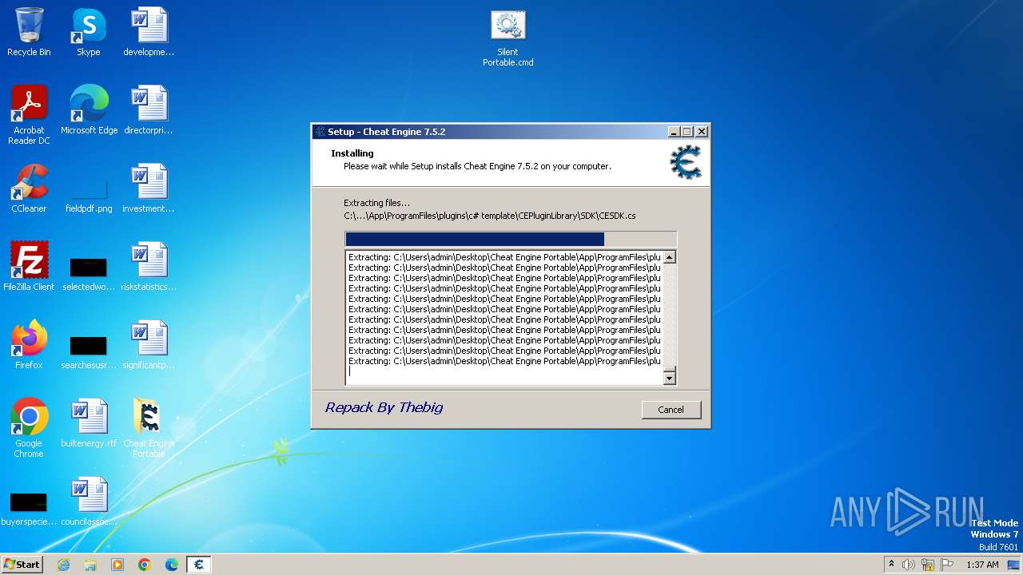Viewport: 1023px width, 575px height.
Task: Select the builtenergy.rtf document
Action: (89, 423)
